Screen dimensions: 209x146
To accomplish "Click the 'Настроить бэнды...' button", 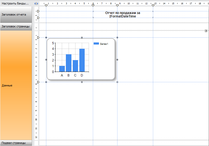I will coord(15,3).
